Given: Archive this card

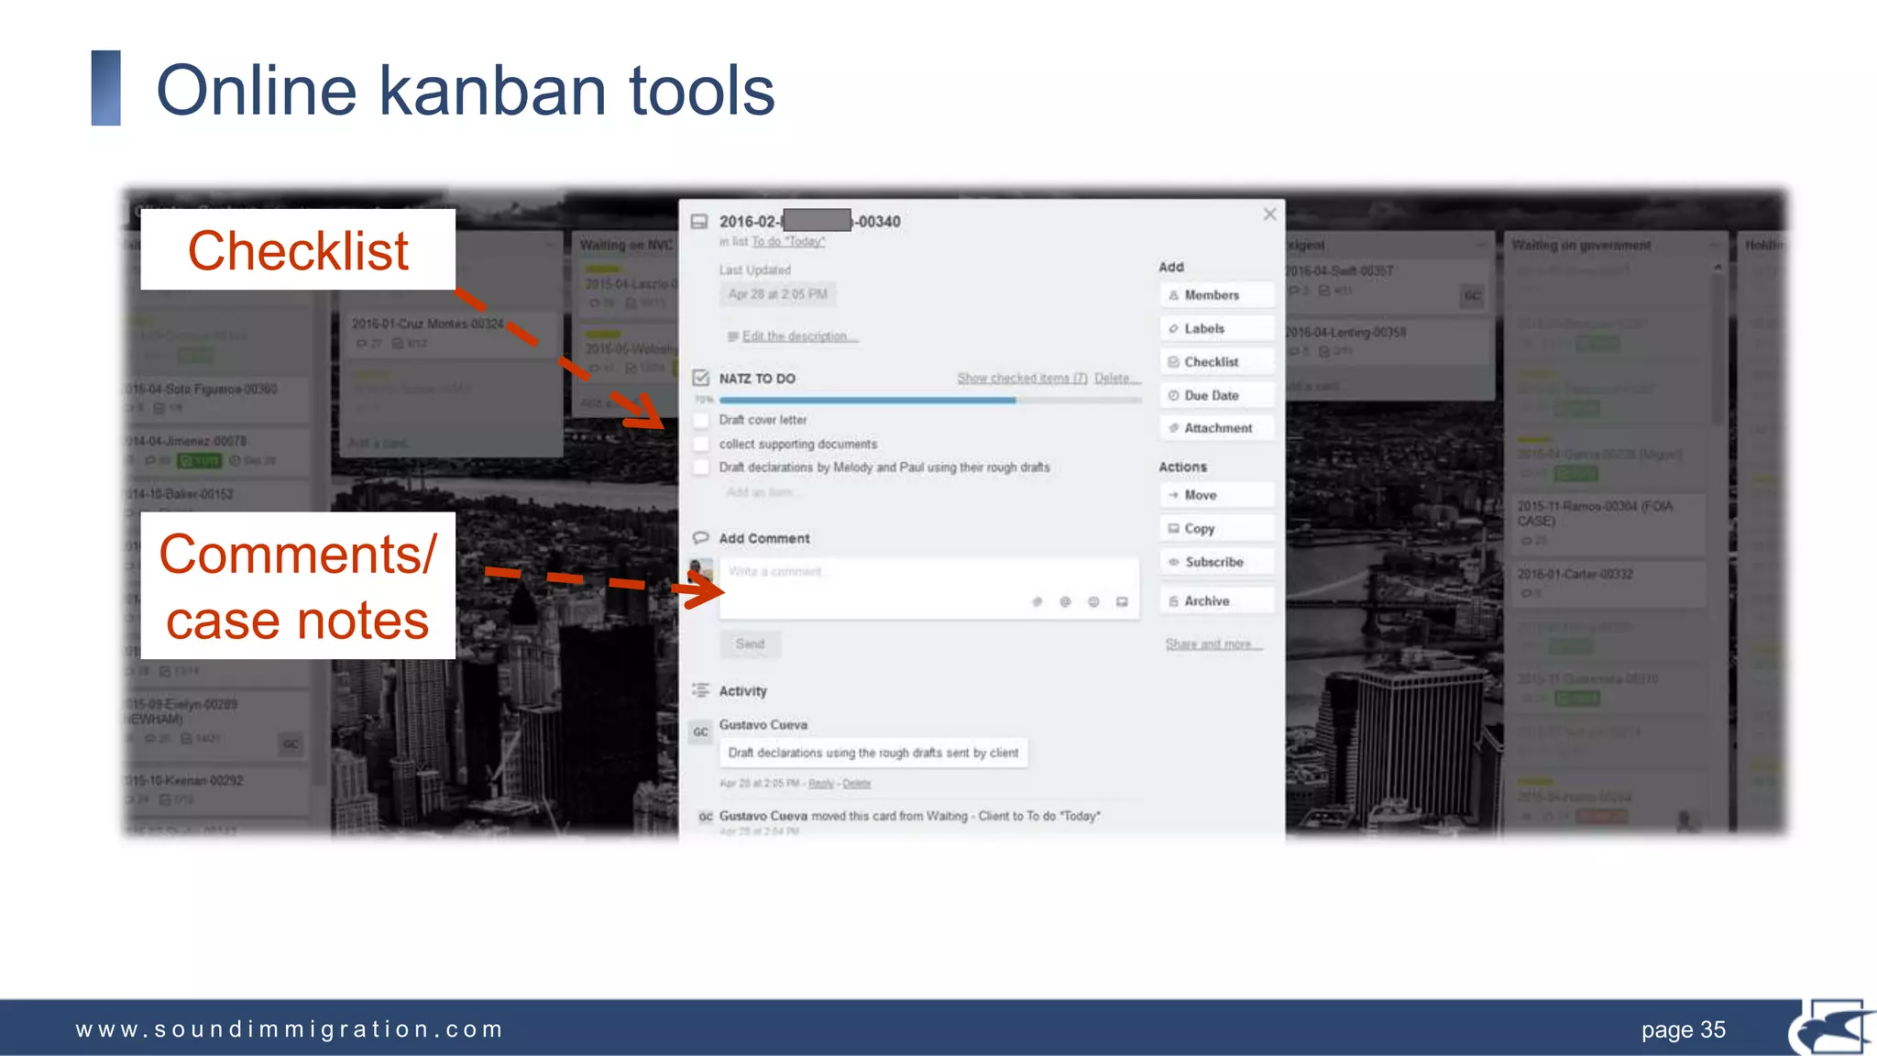Looking at the screenshot, I should point(1217,601).
